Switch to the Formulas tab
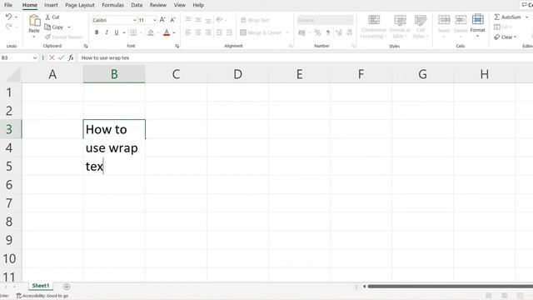The height and width of the screenshot is (300, 533). point(113,5)
